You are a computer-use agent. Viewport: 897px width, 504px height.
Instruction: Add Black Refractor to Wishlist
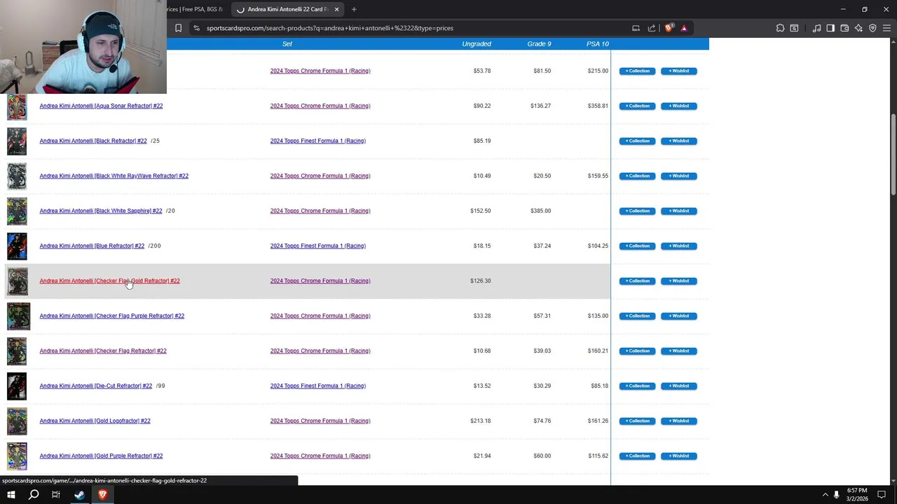678,141
